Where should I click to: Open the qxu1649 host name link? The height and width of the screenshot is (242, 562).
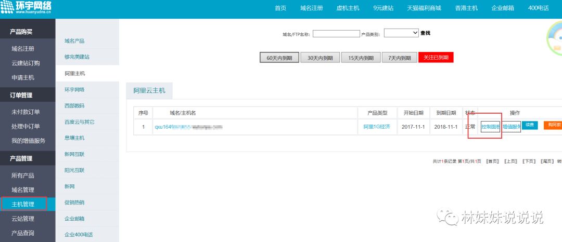188,127
